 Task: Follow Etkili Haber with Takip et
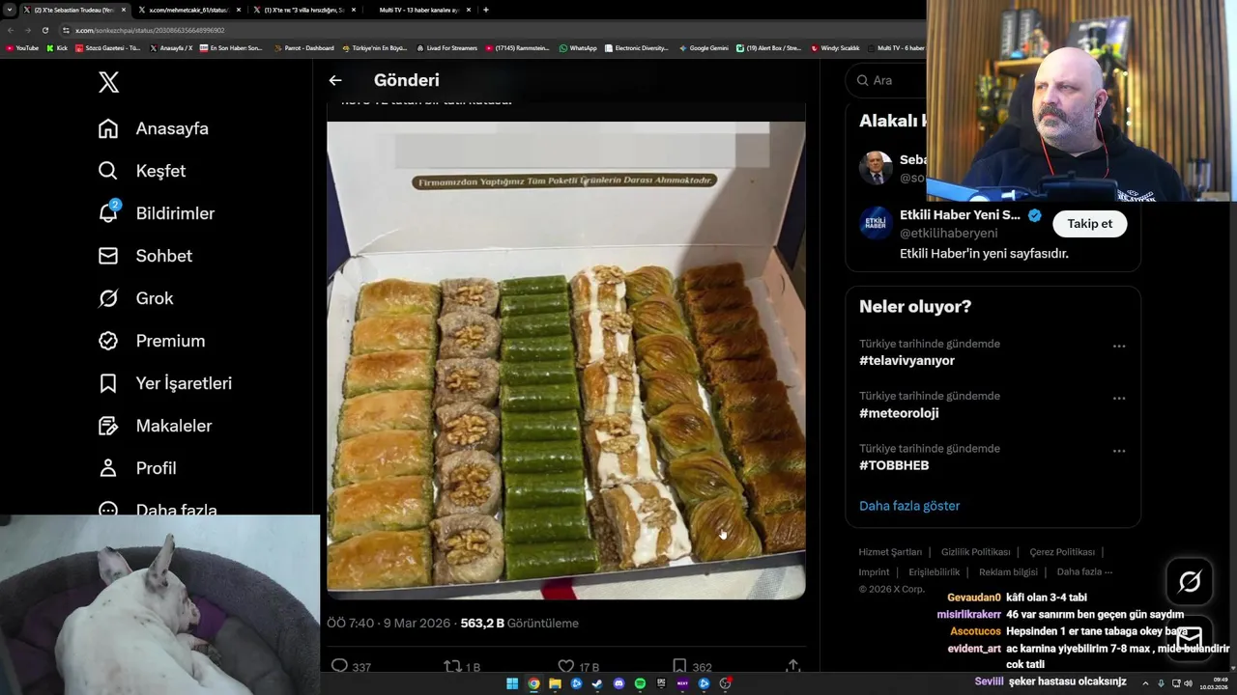pos(1089,224)
